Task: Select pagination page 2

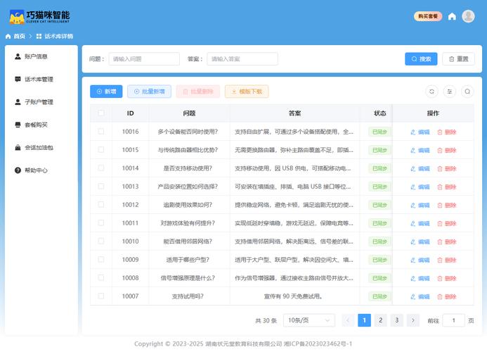Action: [380, 320]
